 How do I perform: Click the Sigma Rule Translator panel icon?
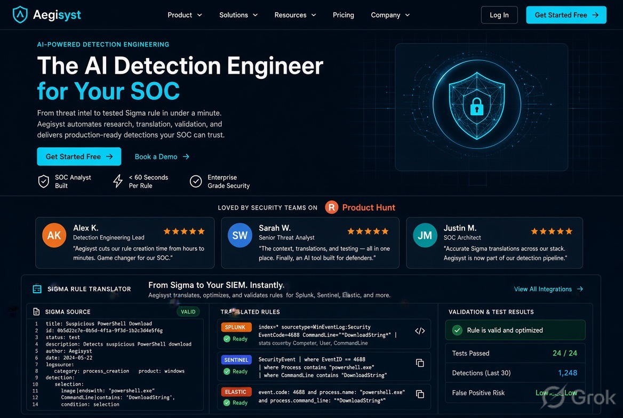click(x=37, y=289)
